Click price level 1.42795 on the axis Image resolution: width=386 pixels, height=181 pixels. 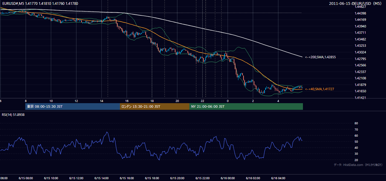click(x=360, y=59)
